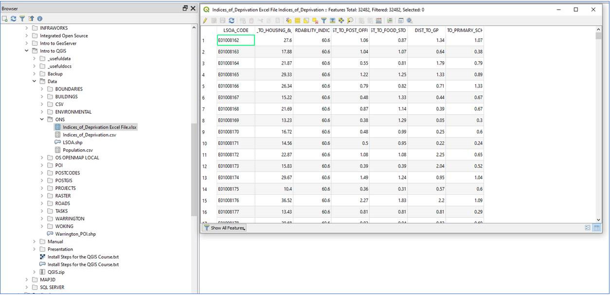Select Indices_of_Deprivation Excel File.xlsx in Browser
The width and height of the screenshot is (610, 295).
(100, 127)
